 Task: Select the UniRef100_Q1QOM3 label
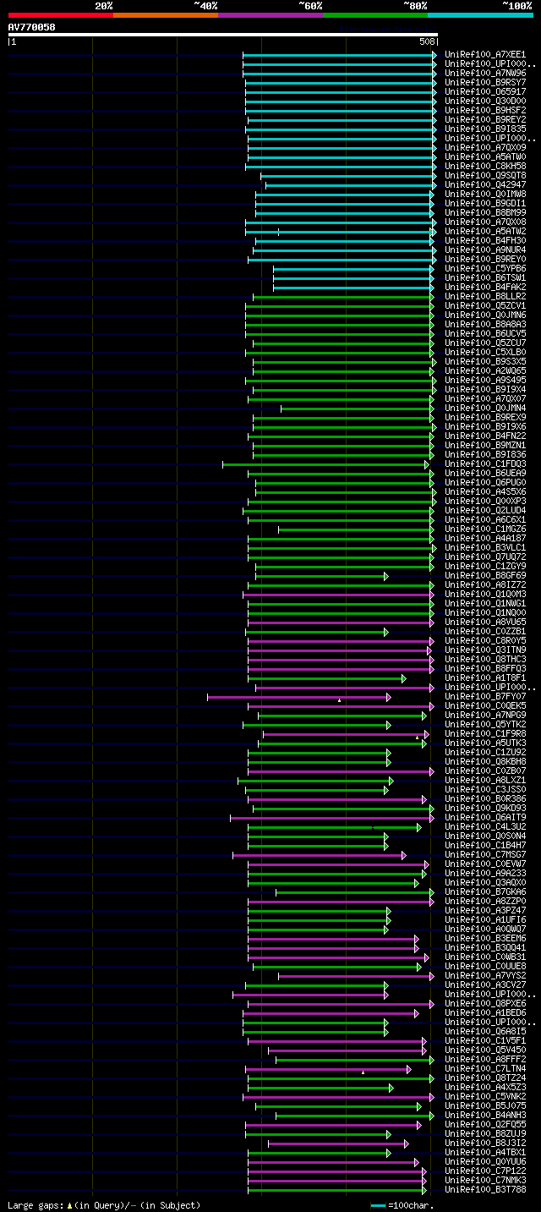486,594
